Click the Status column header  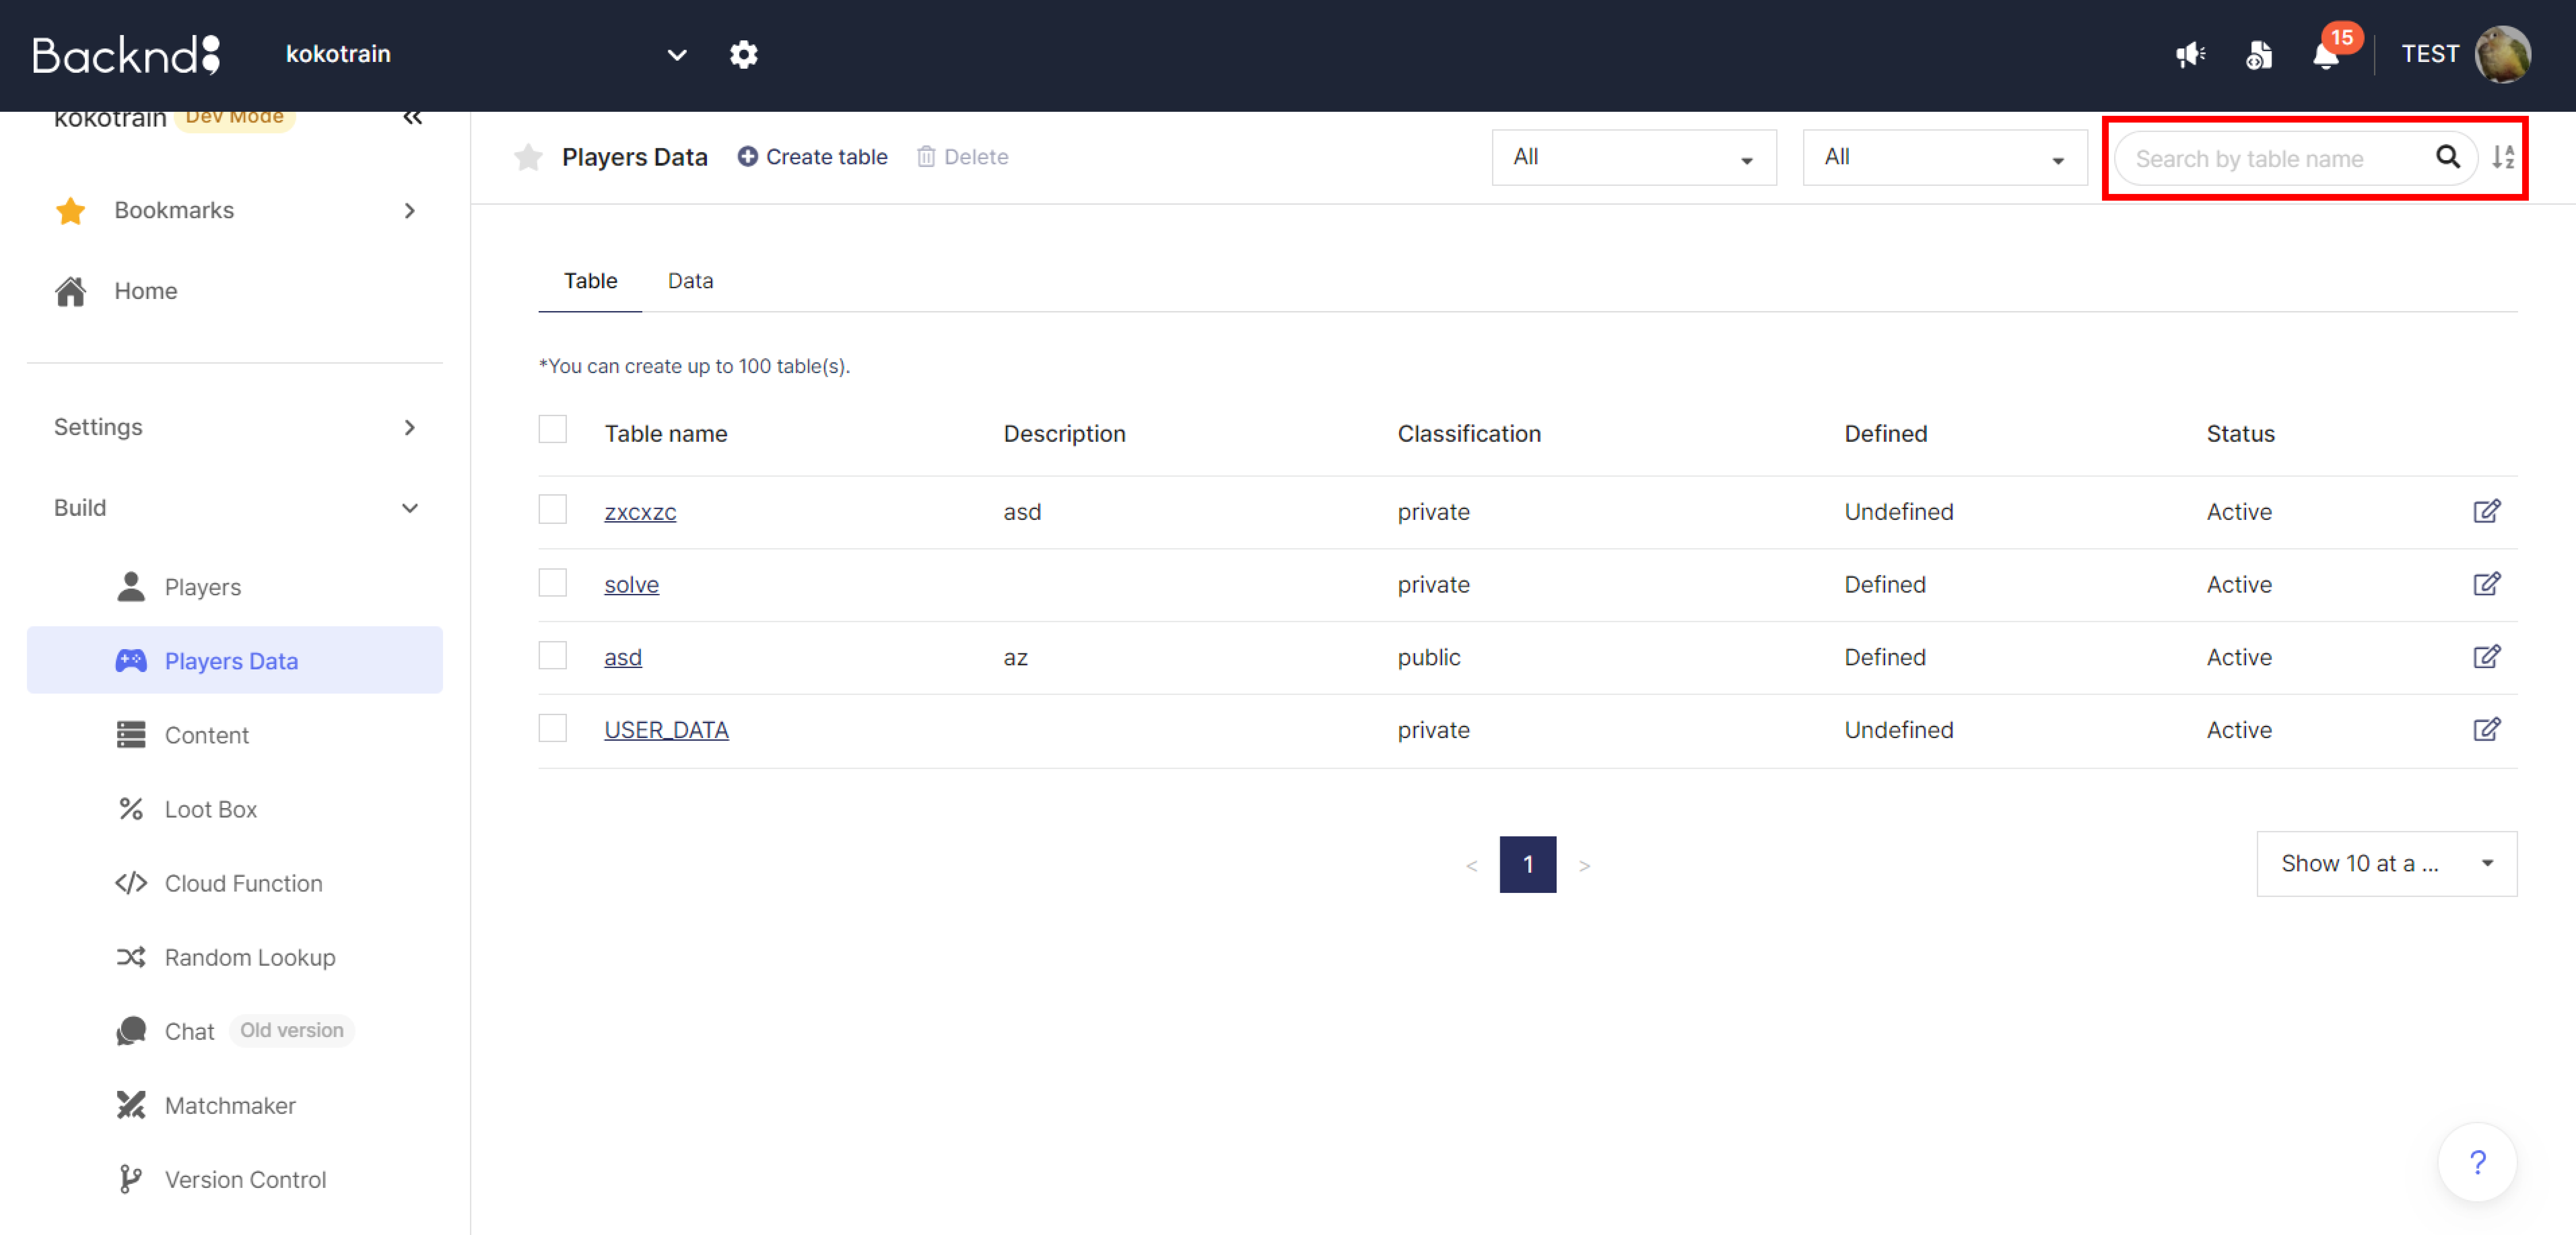(2240, 434)
